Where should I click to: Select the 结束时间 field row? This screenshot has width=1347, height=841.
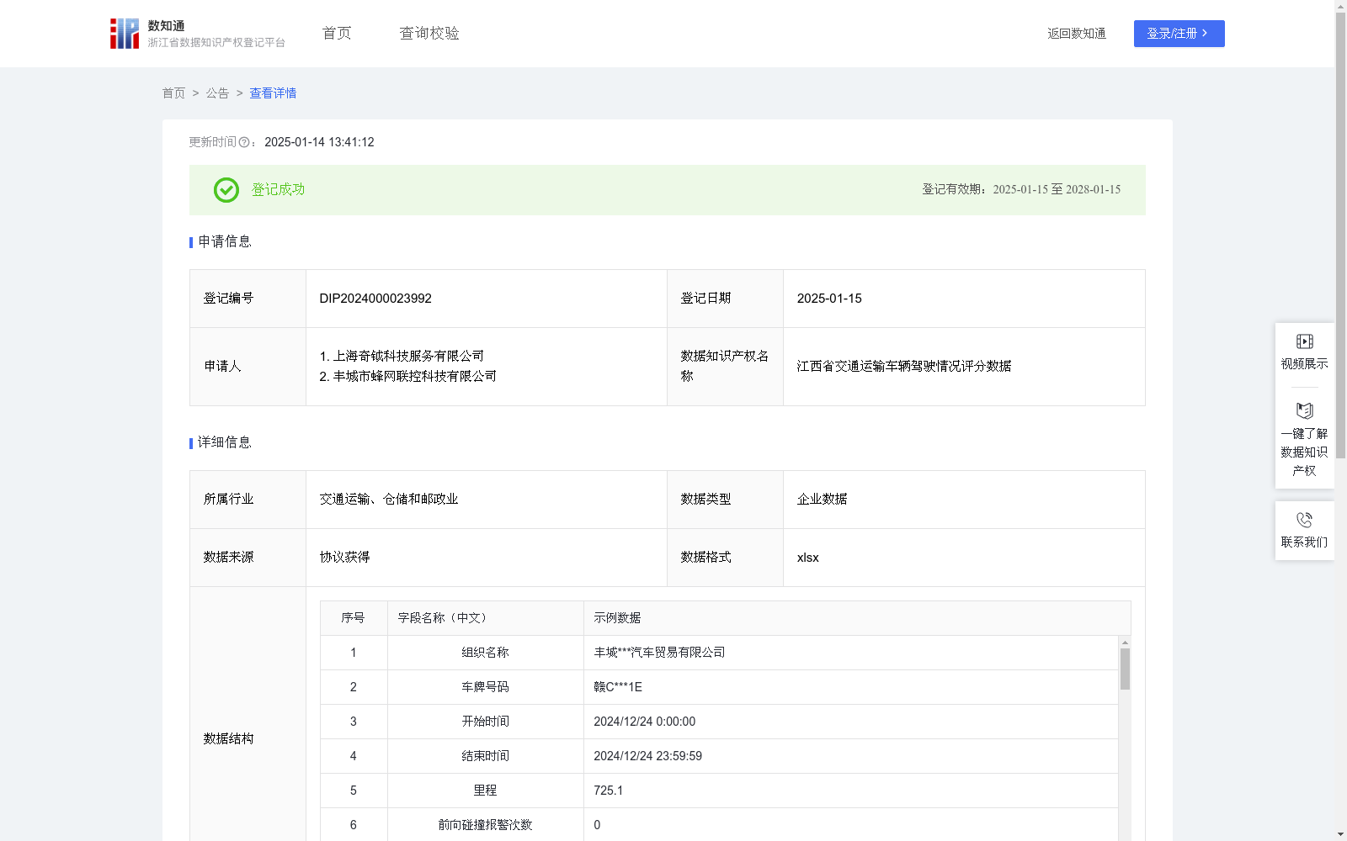coord(719,756)
